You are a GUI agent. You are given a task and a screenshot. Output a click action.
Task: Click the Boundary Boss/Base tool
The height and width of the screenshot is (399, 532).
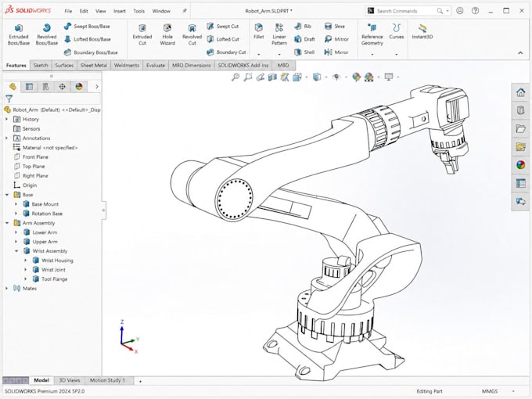[91, 52]
